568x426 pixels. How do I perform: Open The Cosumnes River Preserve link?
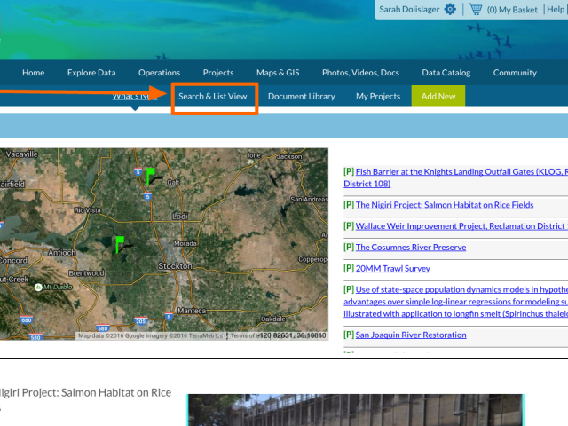coord(411,248)
